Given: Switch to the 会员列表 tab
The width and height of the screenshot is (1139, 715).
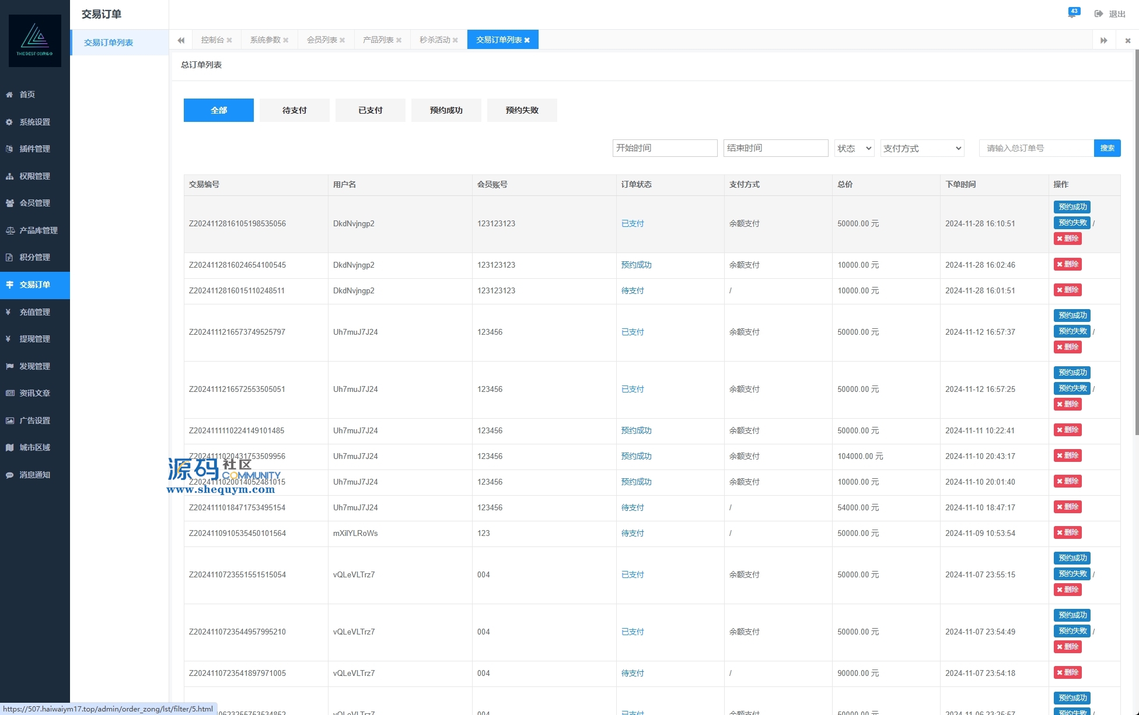Looking at the screenshot, I should coord(322,40).
